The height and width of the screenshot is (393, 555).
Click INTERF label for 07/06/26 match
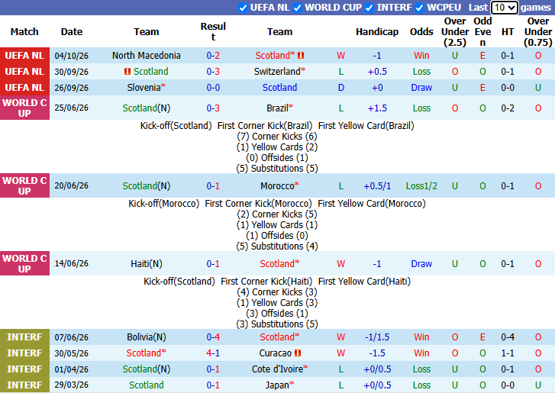click(x=24, y=337)
